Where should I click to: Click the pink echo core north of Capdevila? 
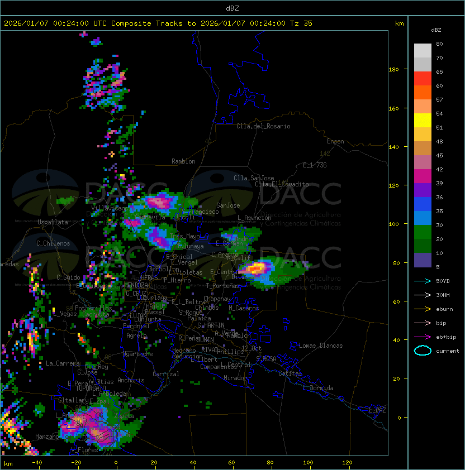coord(160,202)
